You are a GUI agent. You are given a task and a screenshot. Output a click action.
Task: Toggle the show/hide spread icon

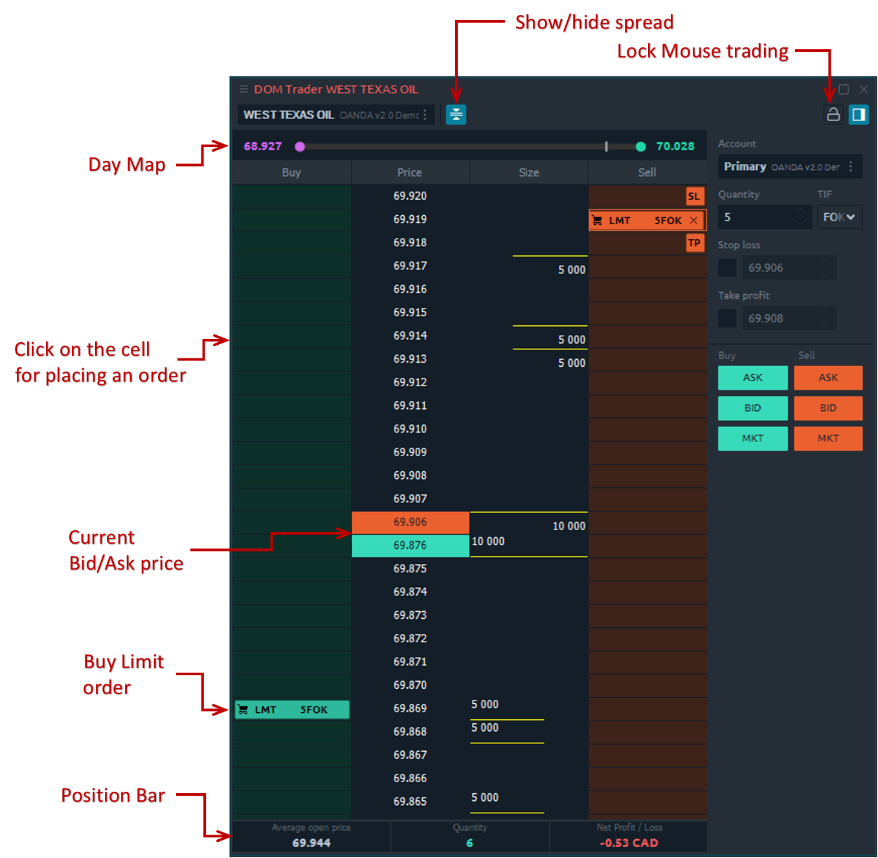point(456,115)
